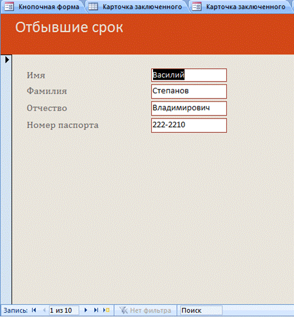
Task: Go to the next record
Action: (x=86, y=310)
